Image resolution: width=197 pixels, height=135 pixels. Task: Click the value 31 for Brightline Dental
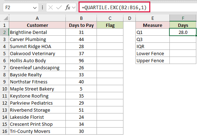pyautogui.click(x=81, y=32)
